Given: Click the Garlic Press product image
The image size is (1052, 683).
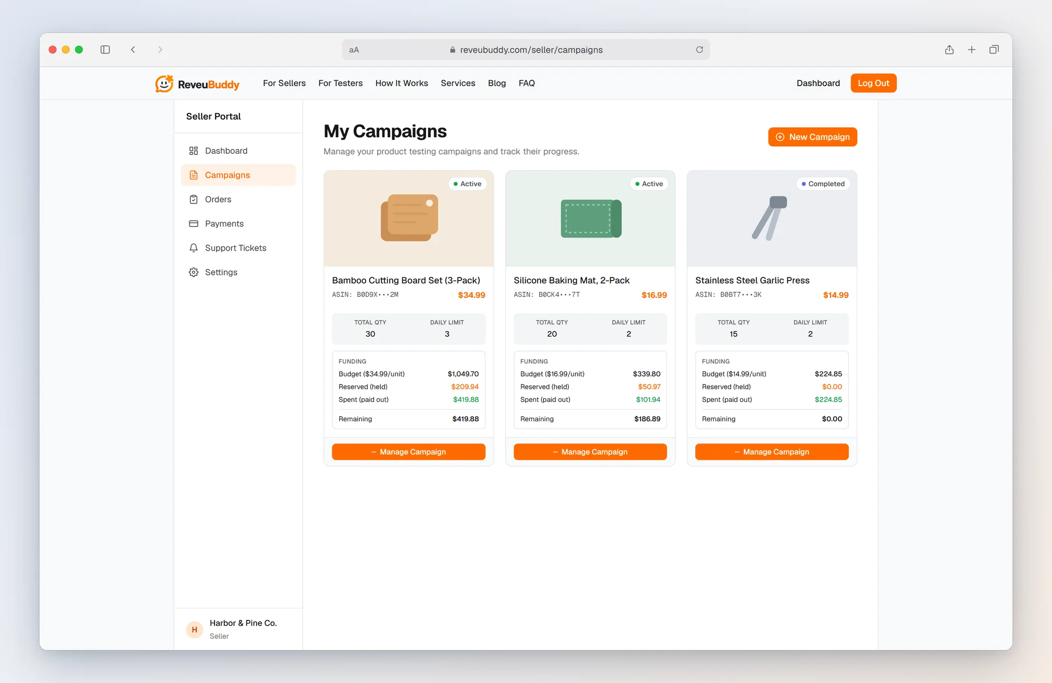Looking at the screenshot, I should tap(772, 218).
